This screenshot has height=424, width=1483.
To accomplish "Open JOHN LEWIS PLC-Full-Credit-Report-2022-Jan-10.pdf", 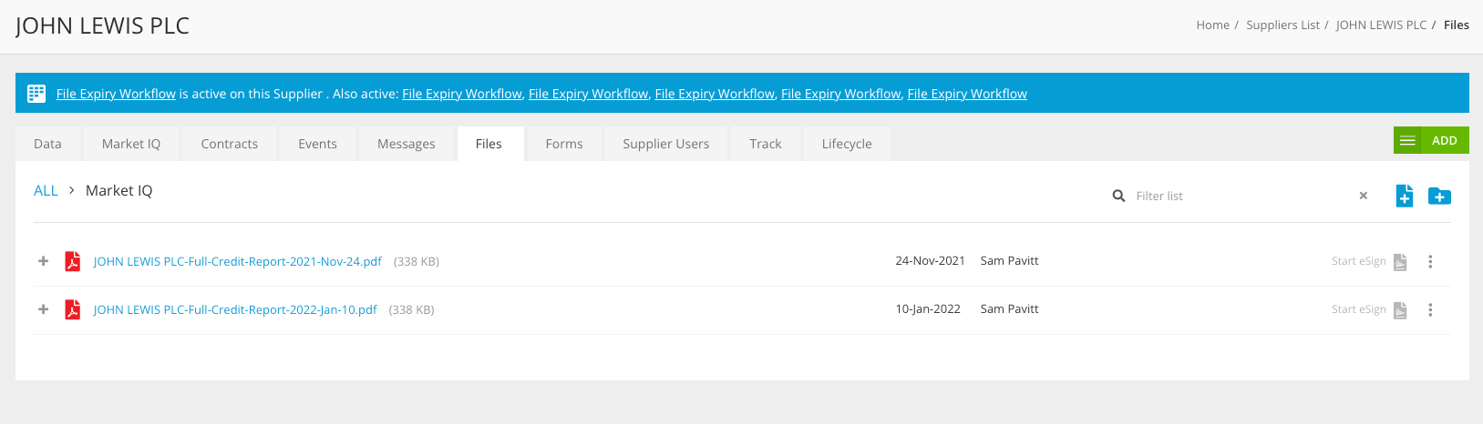I will pyautogui.click(x=235, y=309).
